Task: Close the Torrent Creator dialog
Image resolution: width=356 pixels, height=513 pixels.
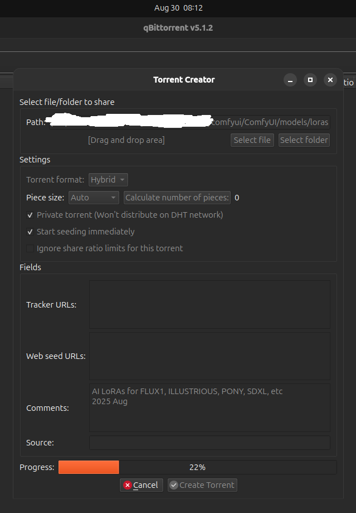Action: [330, 80]
